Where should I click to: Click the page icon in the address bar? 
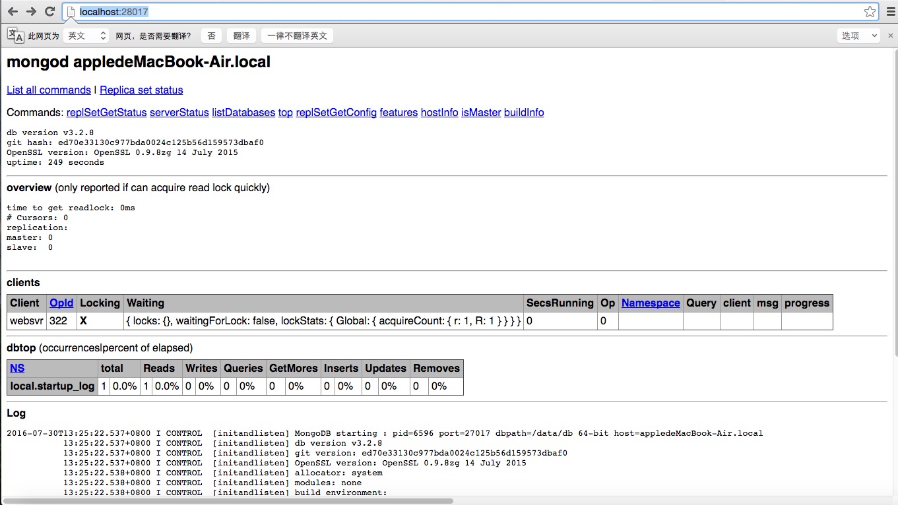click(71, 12)
